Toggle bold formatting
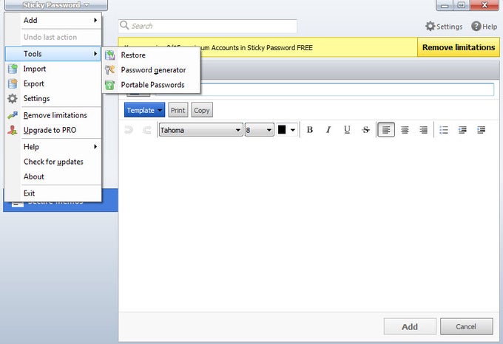 pos(309,130)
